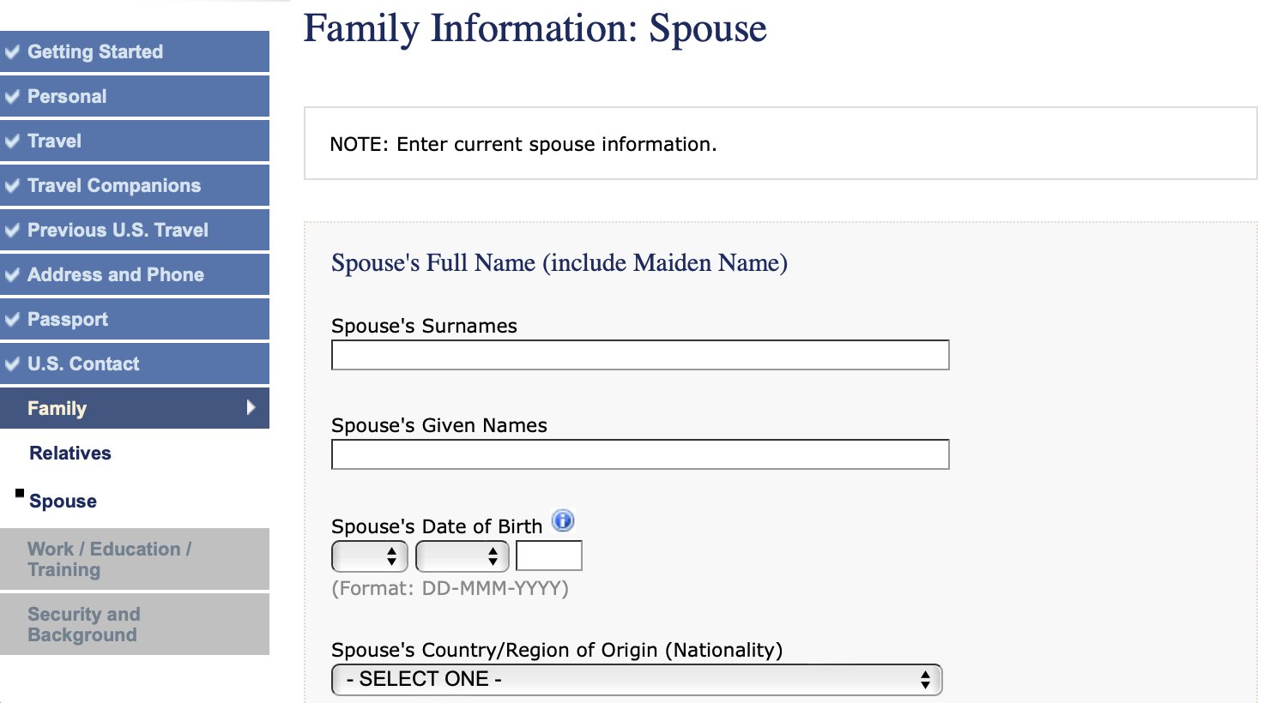Click the Date of Birth info icon

tap(563, 520)
